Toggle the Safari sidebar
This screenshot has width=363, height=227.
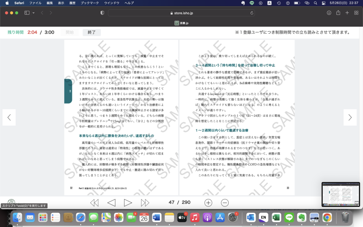pyautogui.click(x=27, y=13)
